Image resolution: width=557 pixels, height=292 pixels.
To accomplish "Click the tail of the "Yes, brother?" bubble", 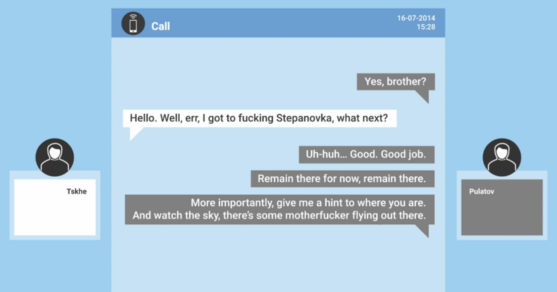I will point(423,96).
